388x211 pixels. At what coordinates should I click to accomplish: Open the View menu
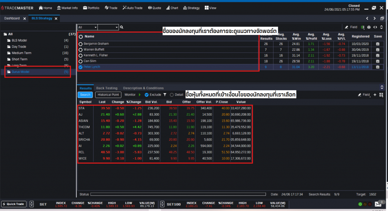[210, 8]
